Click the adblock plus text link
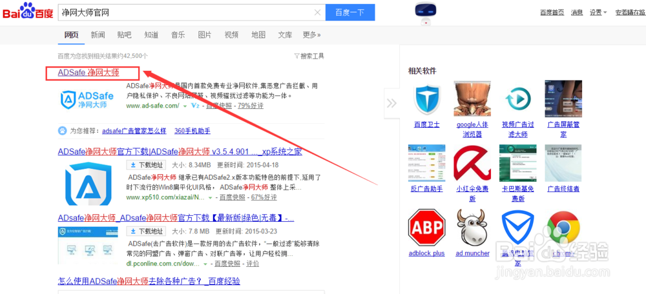The image size is (646, 294). (x=426, y=253)
